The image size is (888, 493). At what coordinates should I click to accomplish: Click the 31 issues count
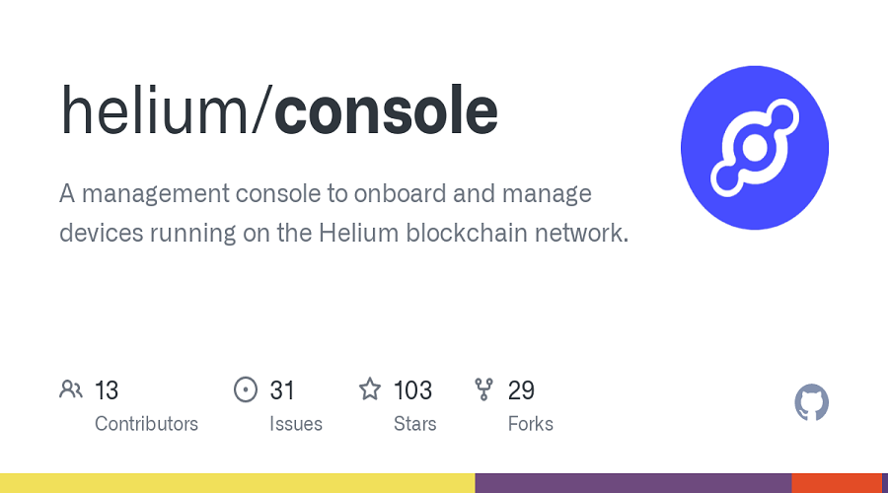(282, 390)
